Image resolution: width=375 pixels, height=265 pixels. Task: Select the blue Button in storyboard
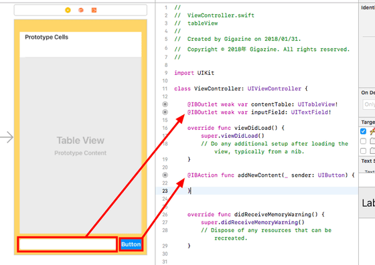click(131, 244)
